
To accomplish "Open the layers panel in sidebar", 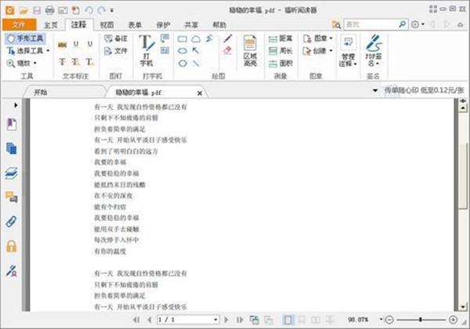I will point(12,173).
